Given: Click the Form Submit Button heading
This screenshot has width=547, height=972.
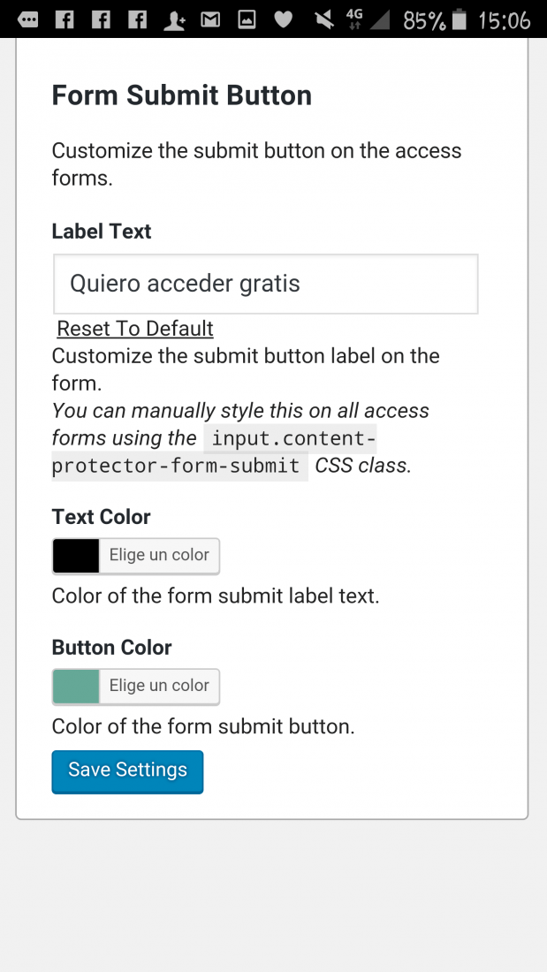Looking at the screenshot, I should (x=182, y=96).
